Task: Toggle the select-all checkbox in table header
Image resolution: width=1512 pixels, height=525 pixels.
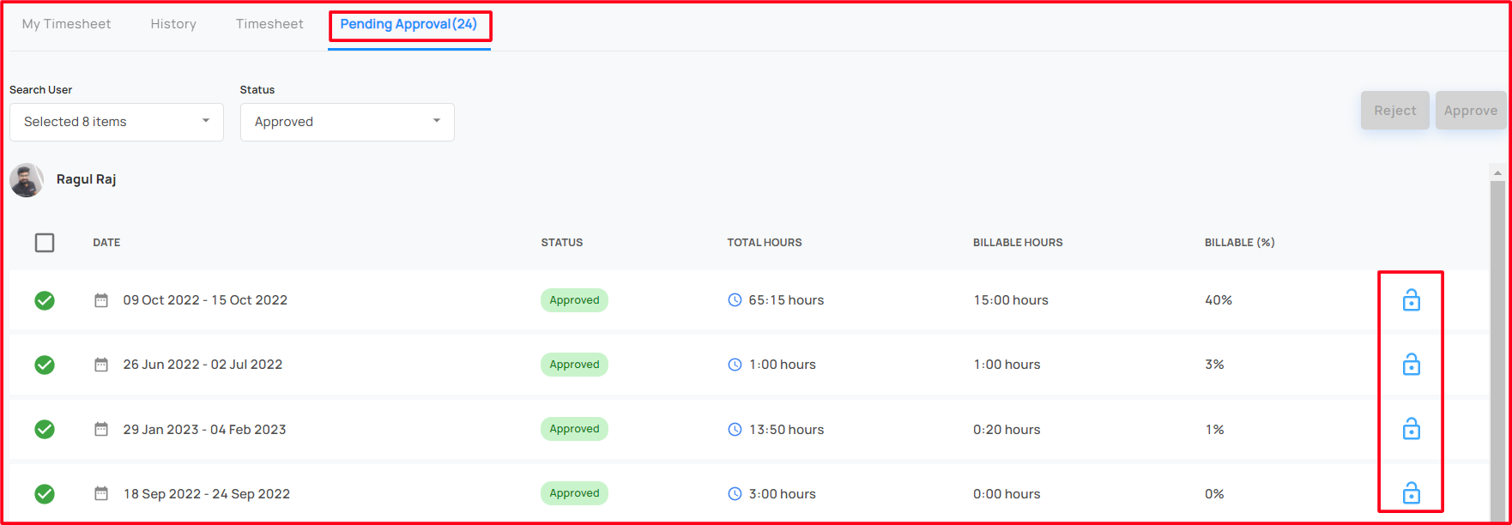Action: [x=45, y=243]
